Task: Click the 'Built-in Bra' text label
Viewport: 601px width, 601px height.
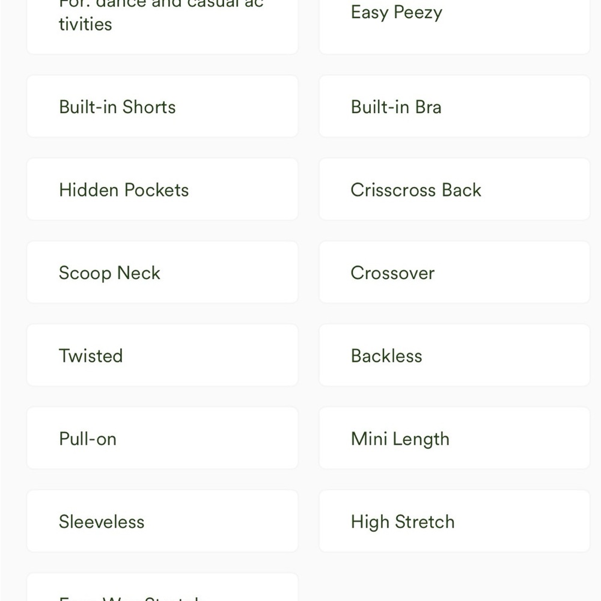Action: (x=396, y=107)
